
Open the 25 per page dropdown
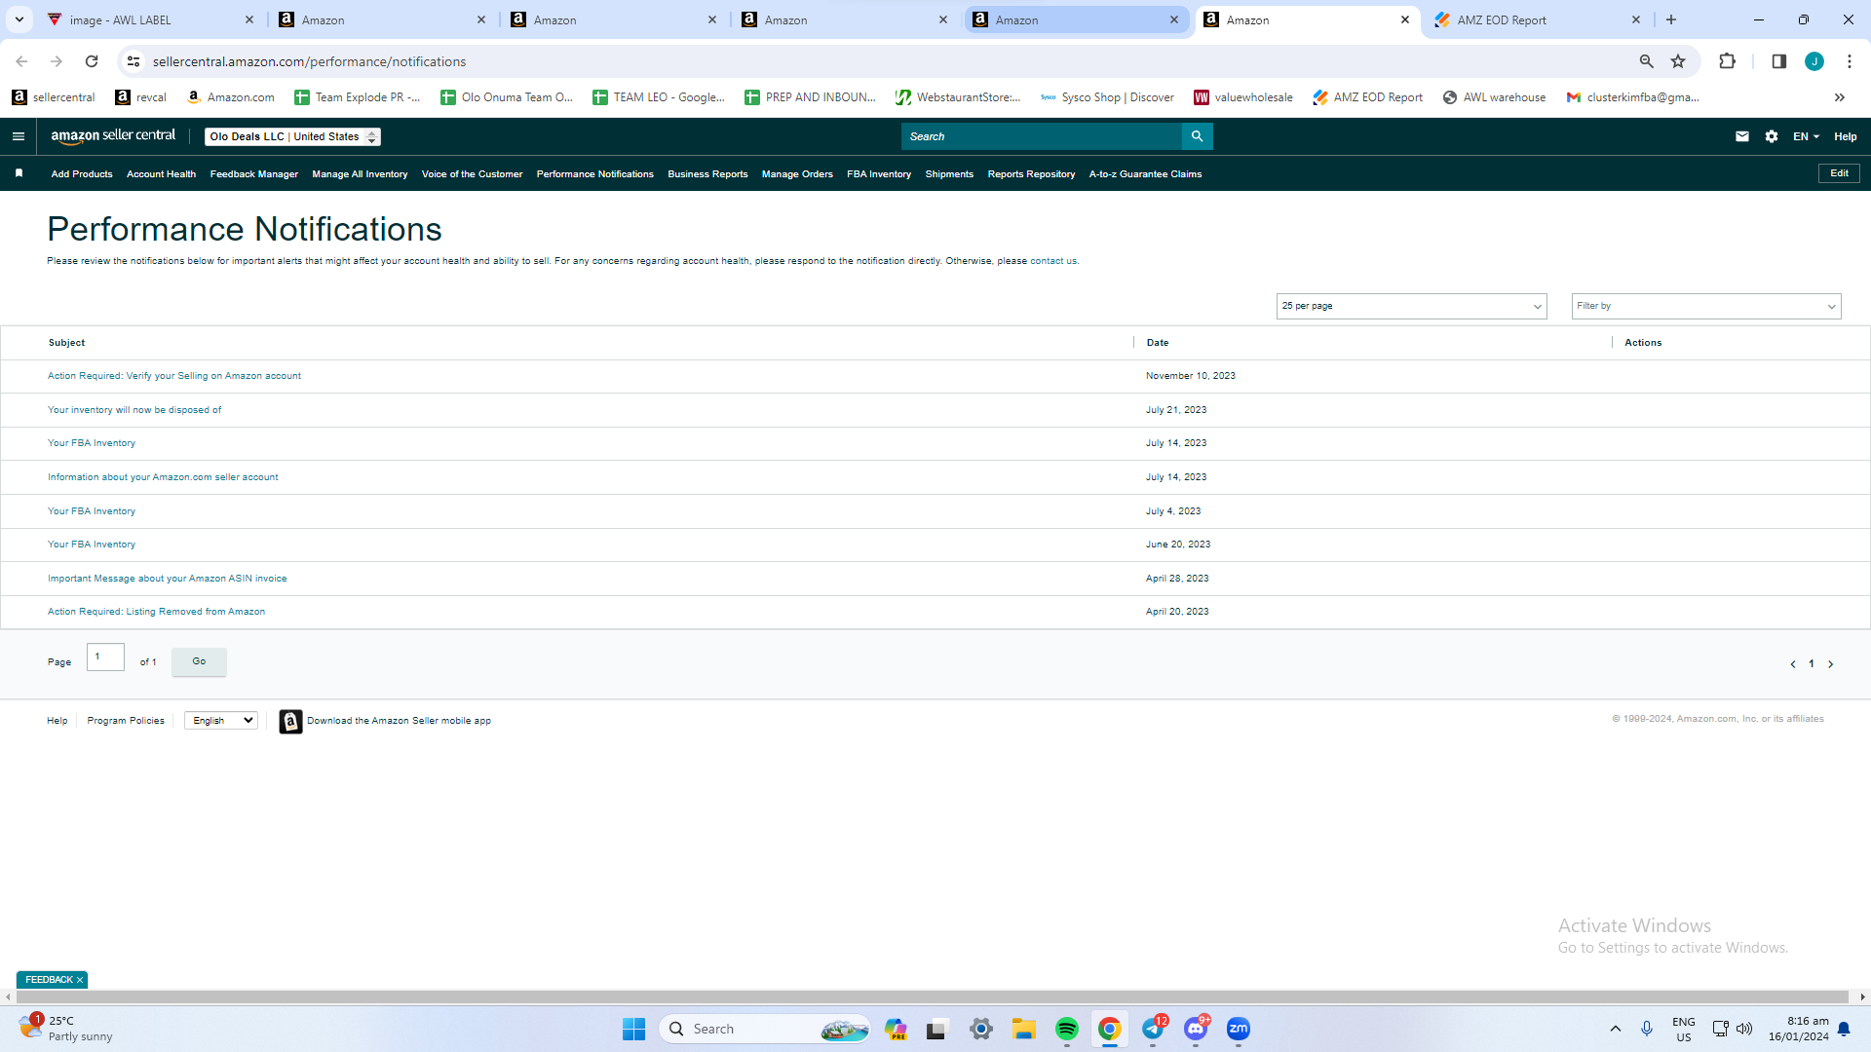(x=1411, y=306)
